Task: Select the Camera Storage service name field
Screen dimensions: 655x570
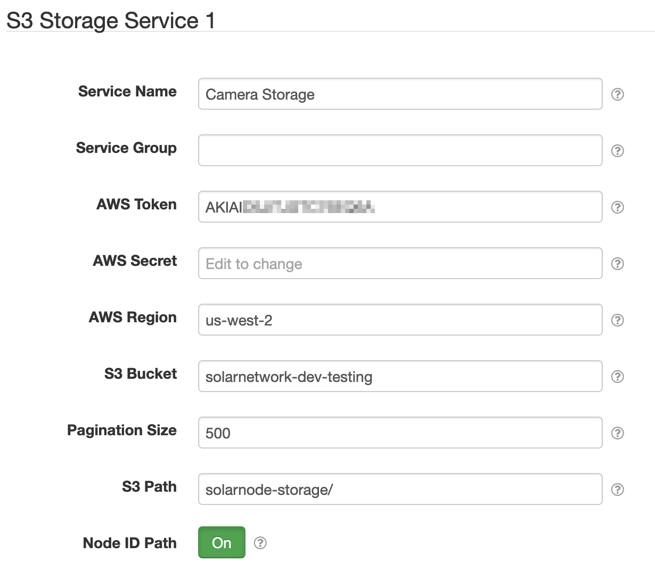Action: tap(399, 94)
